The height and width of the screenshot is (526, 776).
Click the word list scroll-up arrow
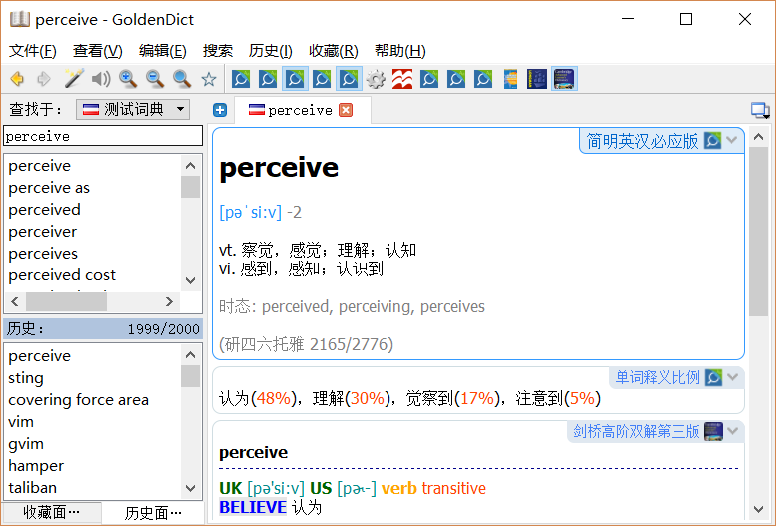tap(190, 166)
